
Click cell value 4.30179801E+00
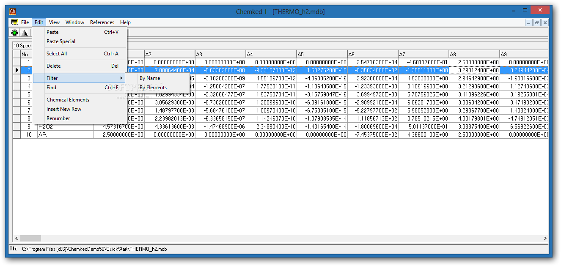(474, 118)
